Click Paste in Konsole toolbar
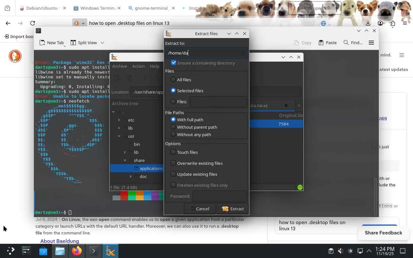Screen dimensions: 413x258 [x=327, y=43]
